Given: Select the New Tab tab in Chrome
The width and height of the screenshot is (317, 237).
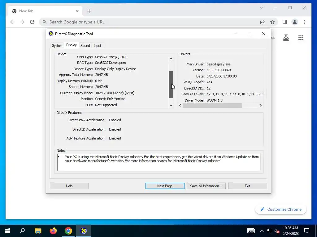Looking at the screenshot, I should [x=46, y=11].
